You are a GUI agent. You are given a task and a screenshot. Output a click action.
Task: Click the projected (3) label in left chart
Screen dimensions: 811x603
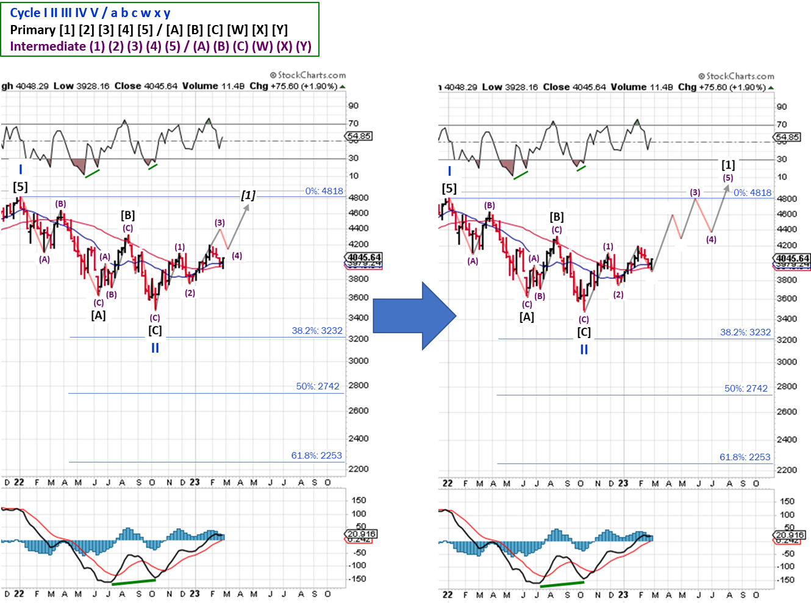pos(220,223)
